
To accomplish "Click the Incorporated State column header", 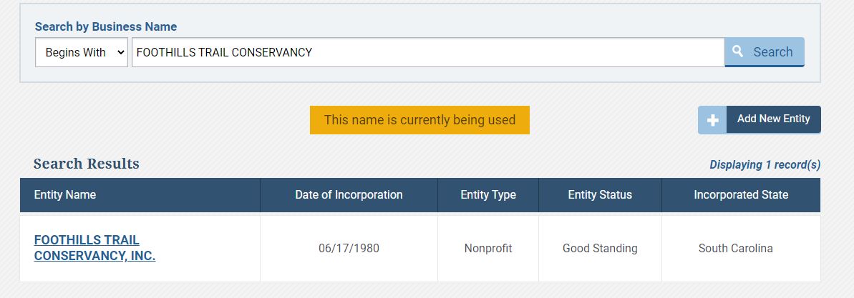I will [x=741, y=194].
